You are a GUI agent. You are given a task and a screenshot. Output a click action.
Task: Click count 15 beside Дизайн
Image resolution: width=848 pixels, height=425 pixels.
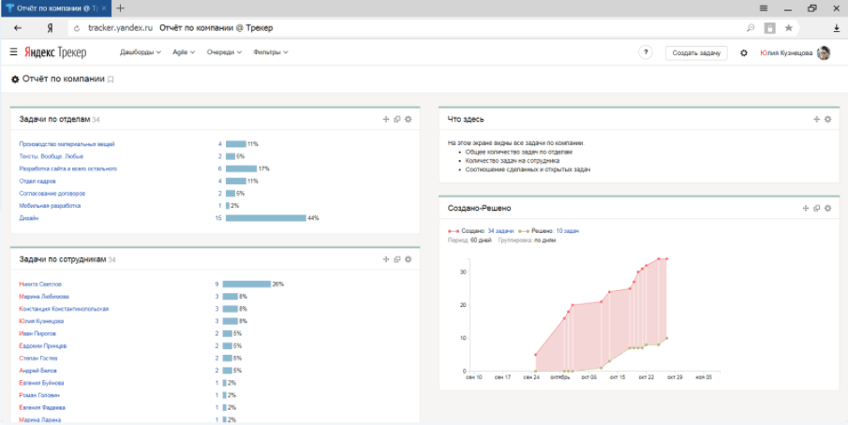coord(218,218)
